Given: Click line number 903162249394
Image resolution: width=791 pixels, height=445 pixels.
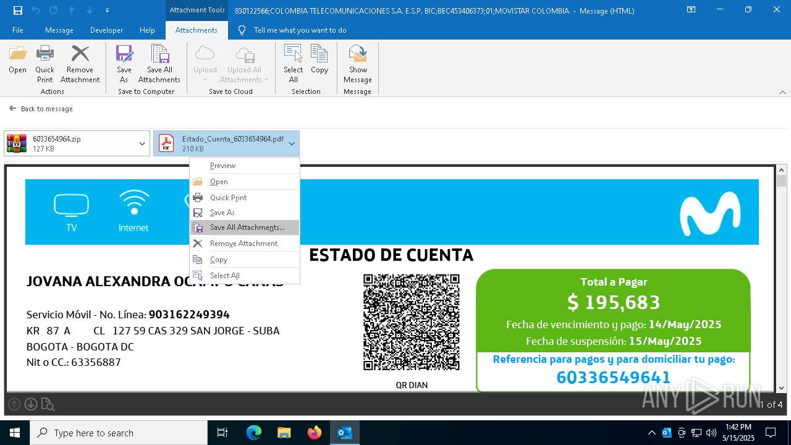Looking at the screenshot, I should click(189, 315).
